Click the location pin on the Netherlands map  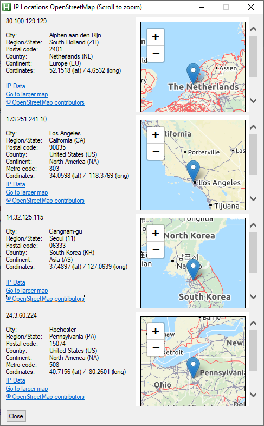coord(193,73)
